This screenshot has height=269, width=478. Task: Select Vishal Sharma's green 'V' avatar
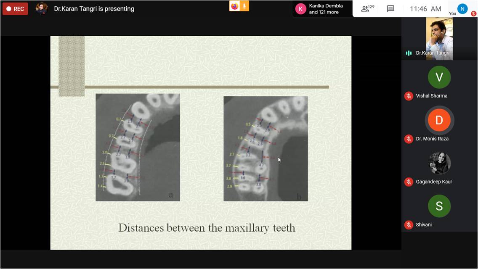click(x=439, y=77)
